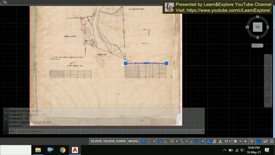Click left blue endpoint grip of selected line

pos(125,63)
